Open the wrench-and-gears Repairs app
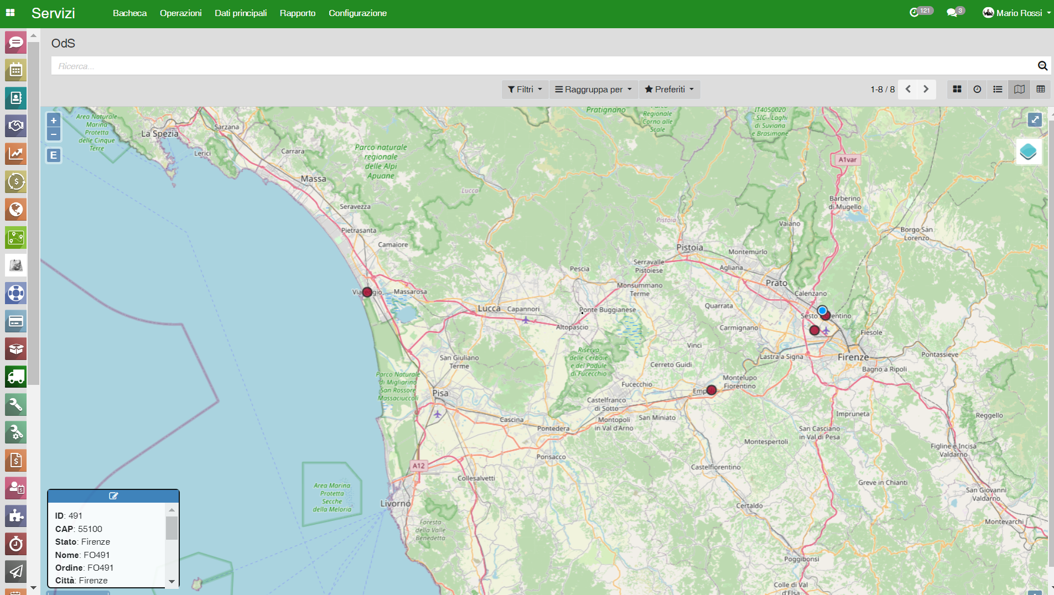1054x595 pixels. (15, 432)
